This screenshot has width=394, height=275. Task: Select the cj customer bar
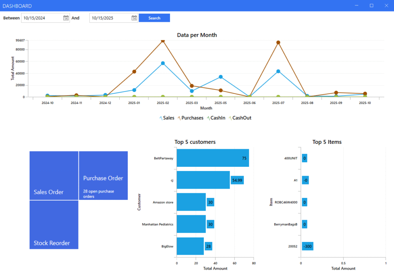[203, 180]
